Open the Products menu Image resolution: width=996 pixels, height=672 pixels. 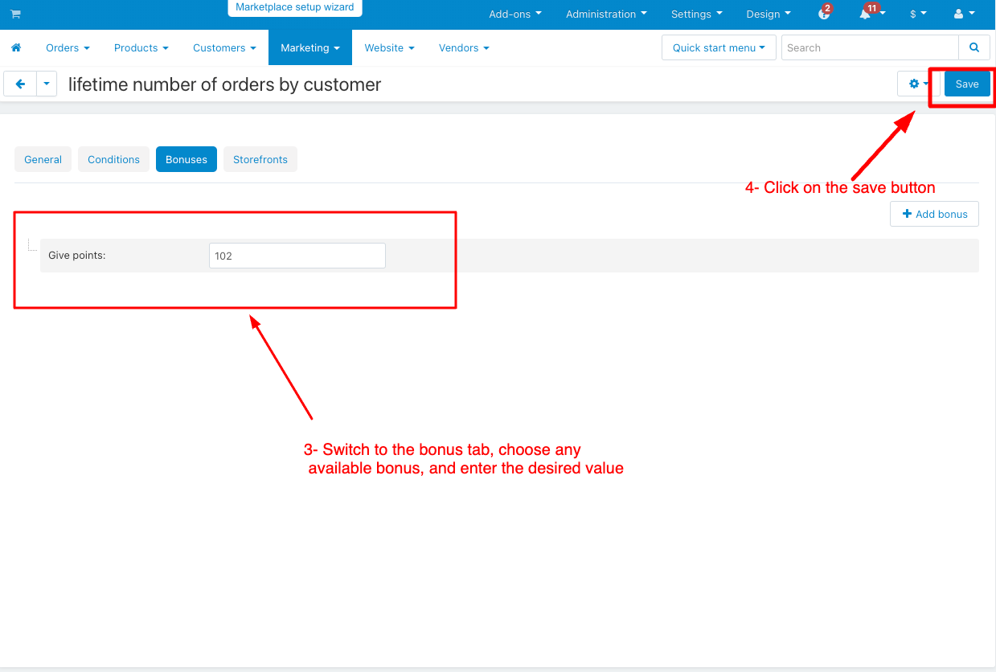(x=141, y=48)
